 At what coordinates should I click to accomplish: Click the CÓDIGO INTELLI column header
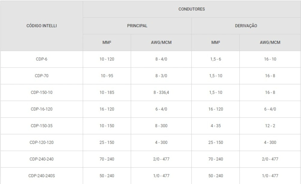(x=42, y=26)
